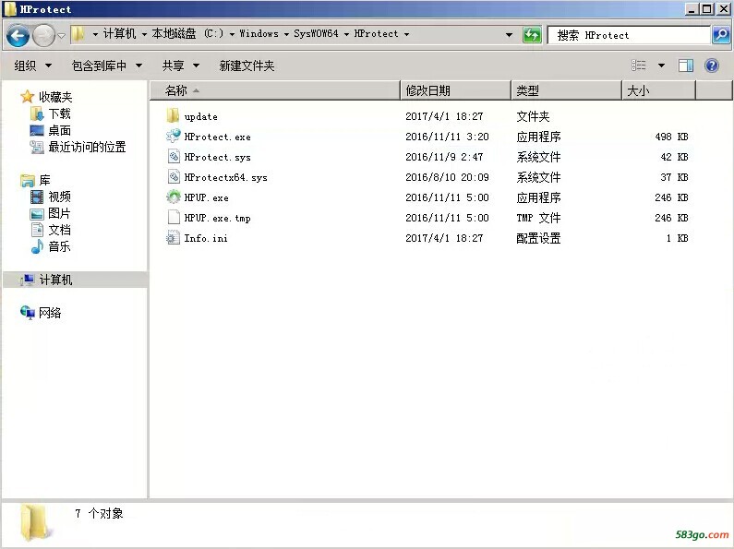This screenshot has width=734, height=549.
Task: Sort by the 类型 column header
Action: coord(567,90)
